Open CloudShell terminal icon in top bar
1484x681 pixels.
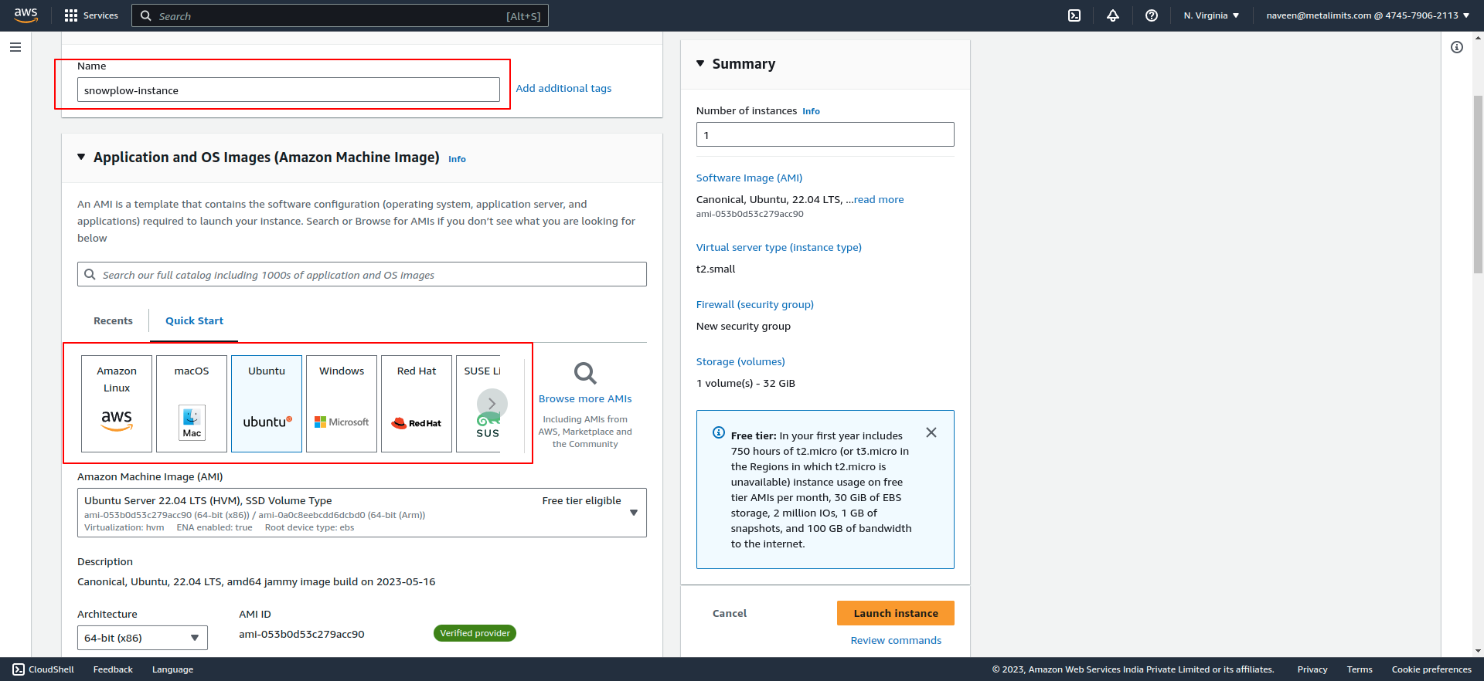pos(1074,15)
